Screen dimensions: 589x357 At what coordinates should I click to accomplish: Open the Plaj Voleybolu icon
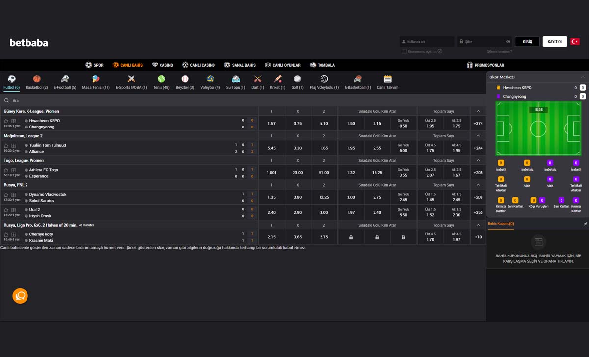click(324, 78)
